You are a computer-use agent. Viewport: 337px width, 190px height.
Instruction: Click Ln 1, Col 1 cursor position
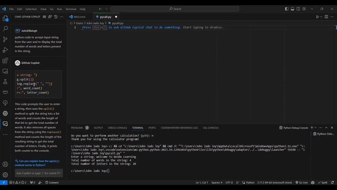click(202, 183)
